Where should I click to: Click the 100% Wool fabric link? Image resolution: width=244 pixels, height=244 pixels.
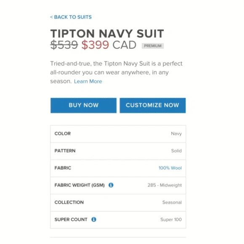click(x=170, y=168)
